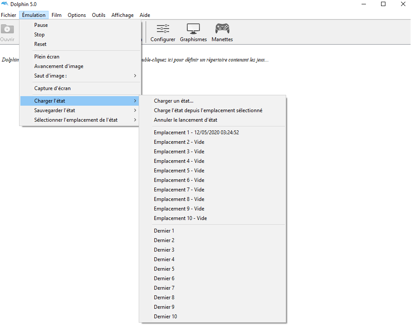Select Dernier 7 state
The width and height of the screenshot is (411, 330).
point(212,288)
